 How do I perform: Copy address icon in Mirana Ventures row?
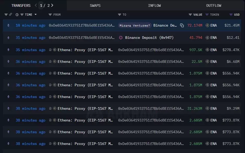pos(182,26)
